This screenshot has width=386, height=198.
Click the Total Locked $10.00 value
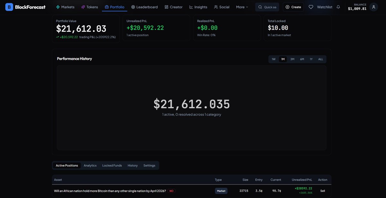pos(278,28)
